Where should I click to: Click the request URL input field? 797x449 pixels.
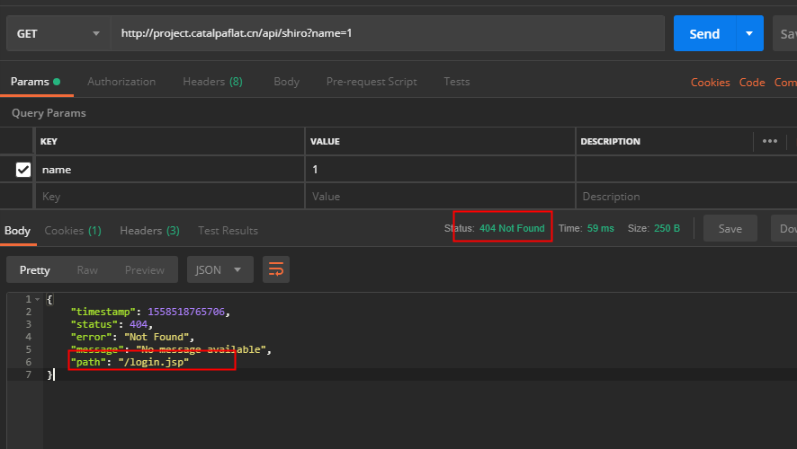pyautogui.click(x=387, y=34)
